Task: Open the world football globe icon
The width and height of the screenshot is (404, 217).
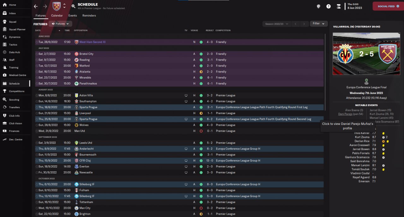Action: [x=319, y=6]
